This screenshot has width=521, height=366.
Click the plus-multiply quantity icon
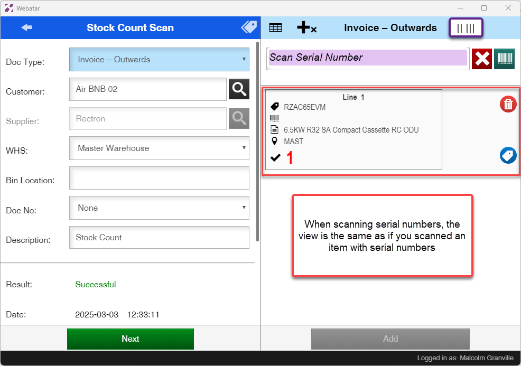click(x=306, y=27)
